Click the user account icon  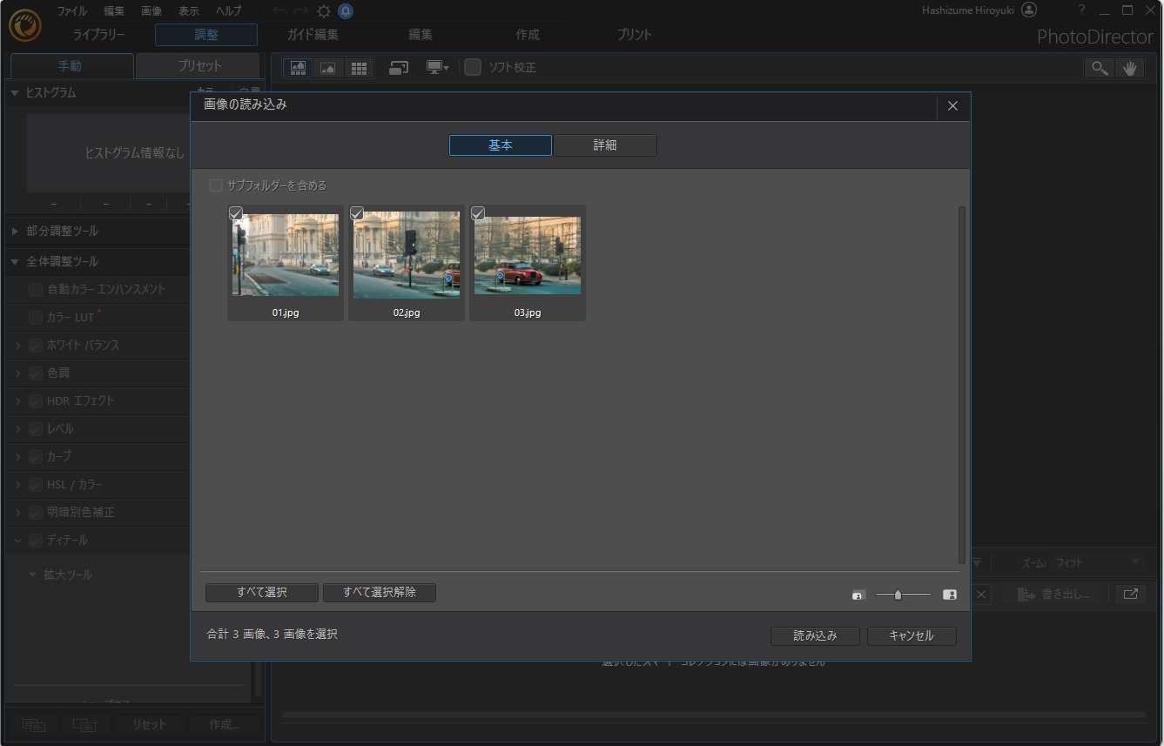(x=1029, y=10)
